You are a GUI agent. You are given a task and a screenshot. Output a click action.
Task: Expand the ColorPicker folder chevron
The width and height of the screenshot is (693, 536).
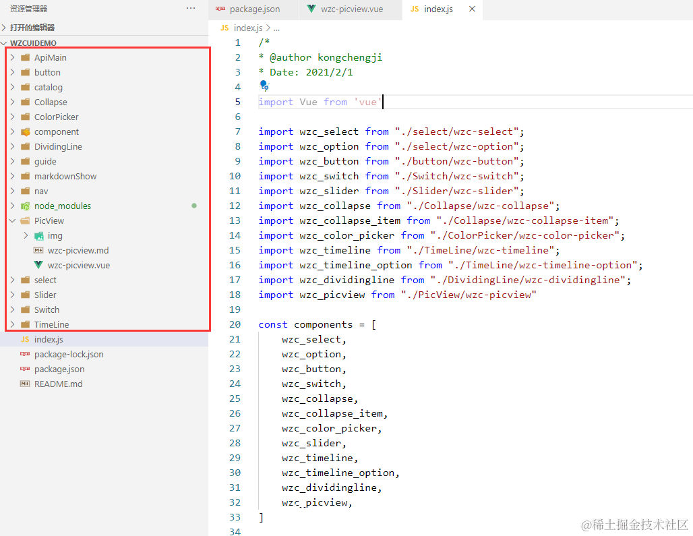[12, 117]
